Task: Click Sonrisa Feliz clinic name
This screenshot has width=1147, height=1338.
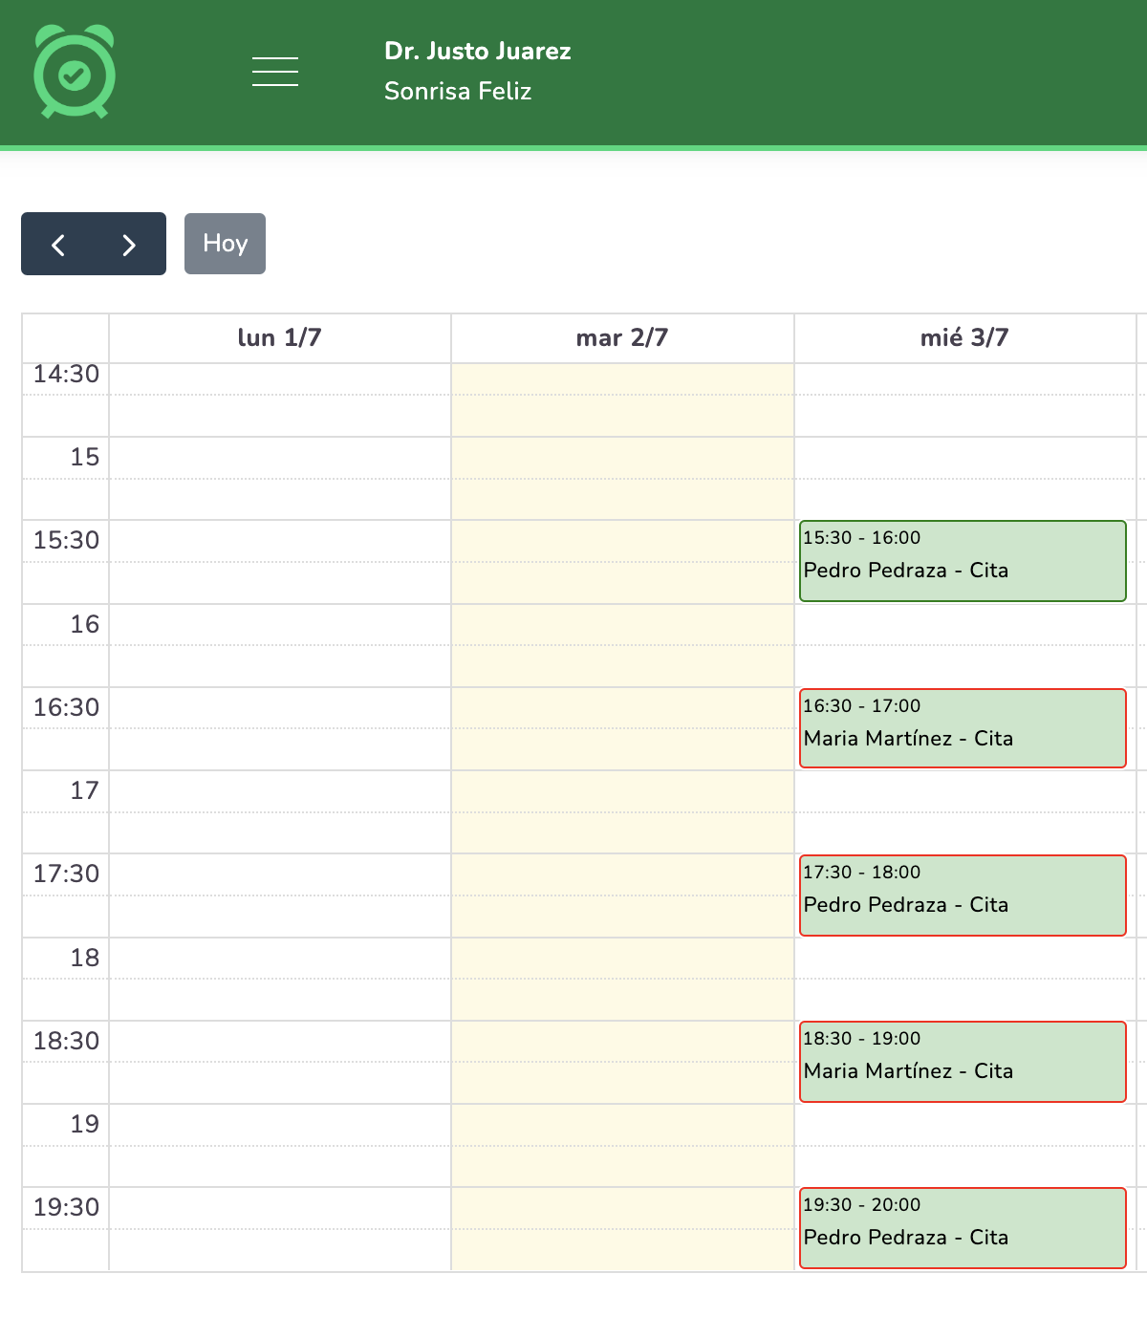Action: point(457,92)
